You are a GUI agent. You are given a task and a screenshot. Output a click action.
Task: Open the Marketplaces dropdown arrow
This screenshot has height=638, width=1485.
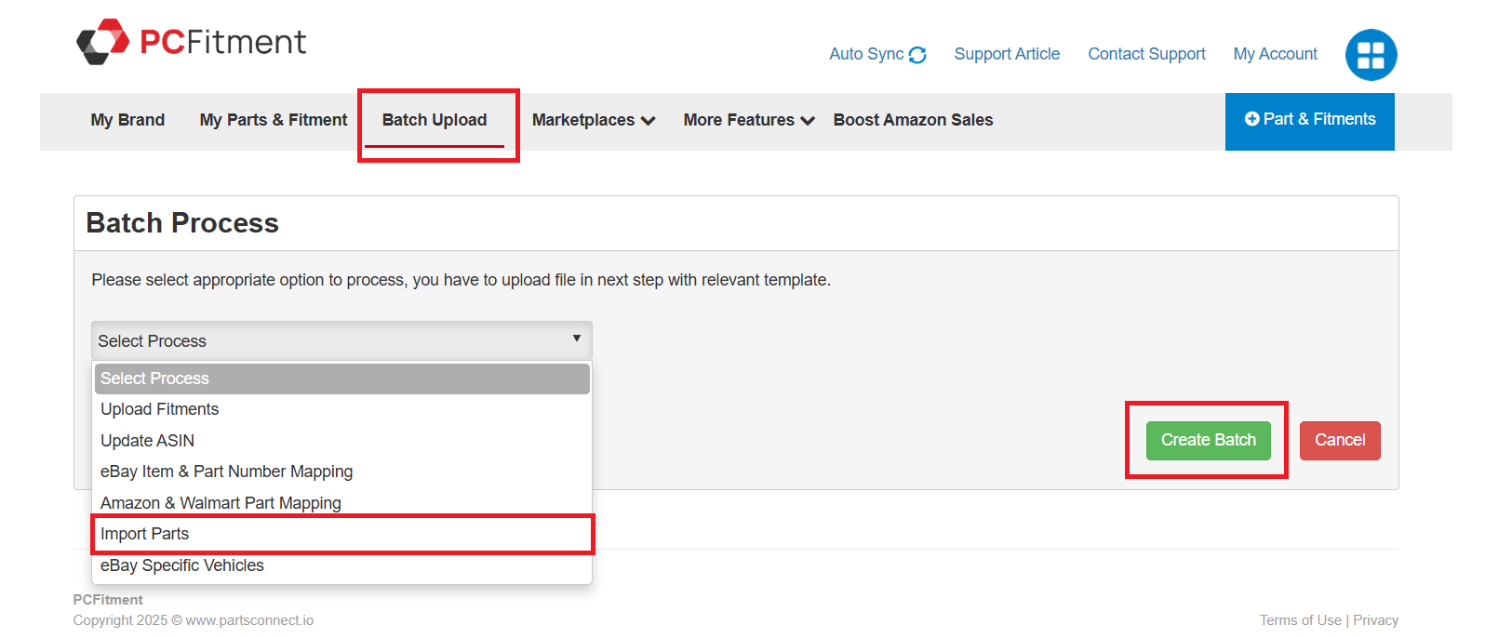pyautogui.click(x=649, y=120)
